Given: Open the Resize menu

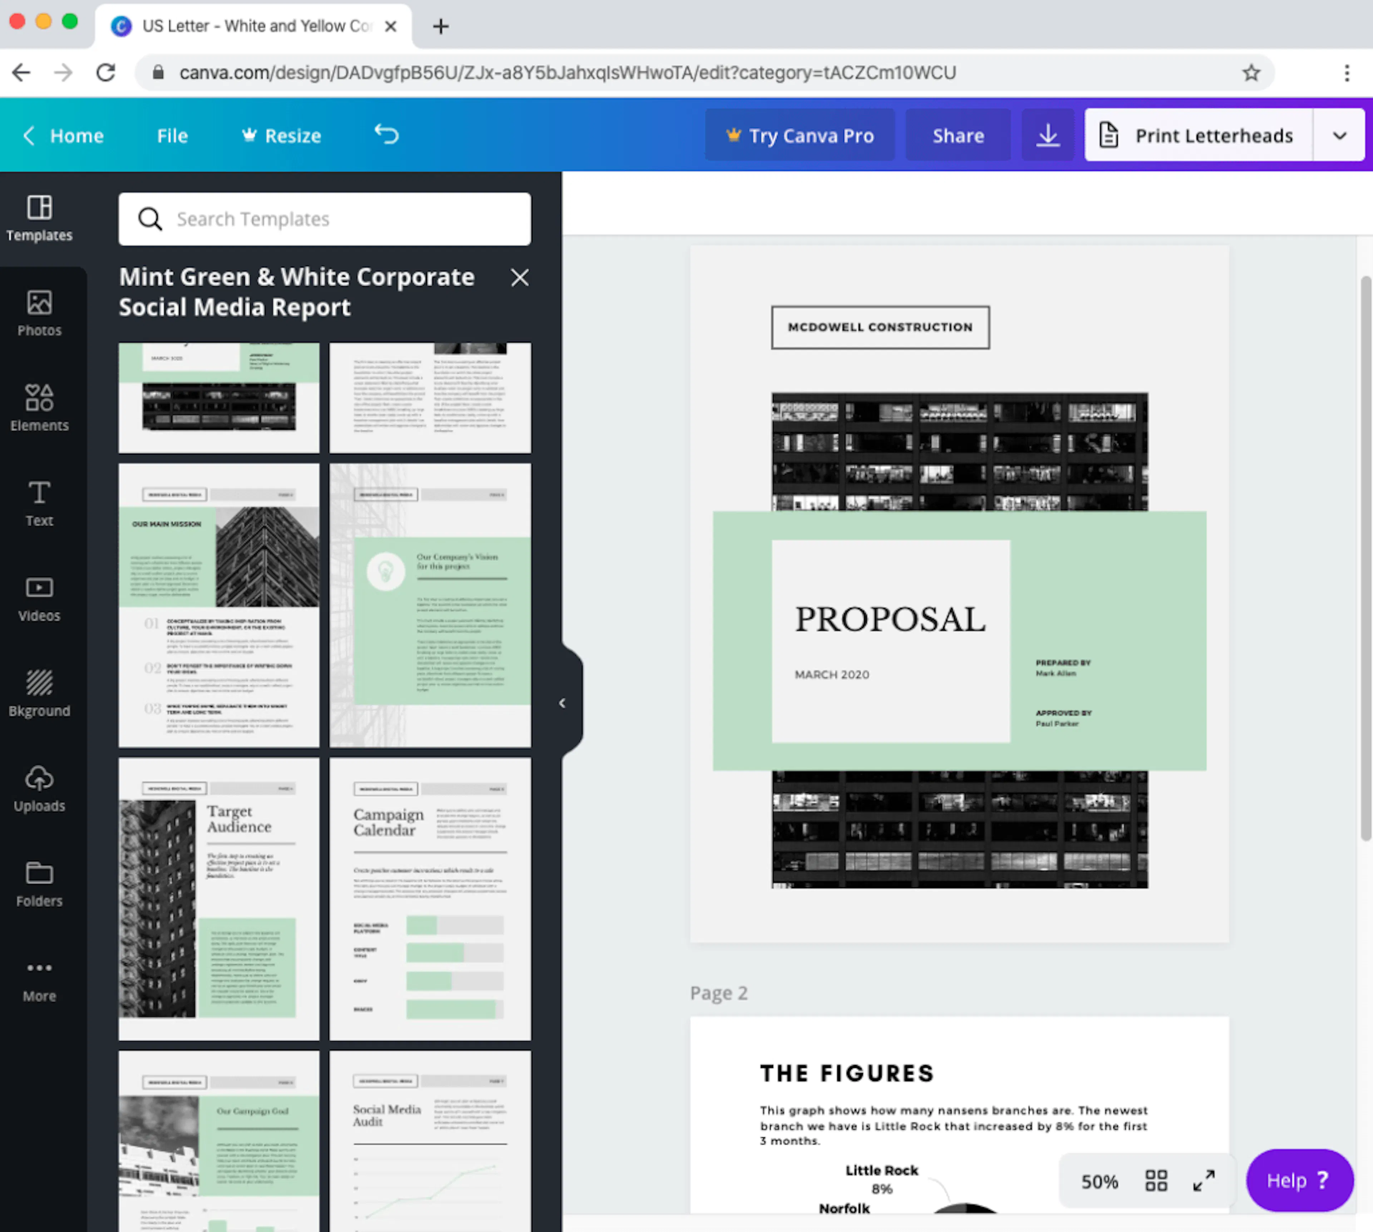Looking at the screenshot, I should pyautogui.click(x=282, y=135).
